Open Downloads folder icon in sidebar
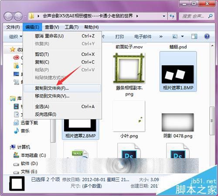Image resolution: width=218 pixels, height=196 pixels. [16, 66]
